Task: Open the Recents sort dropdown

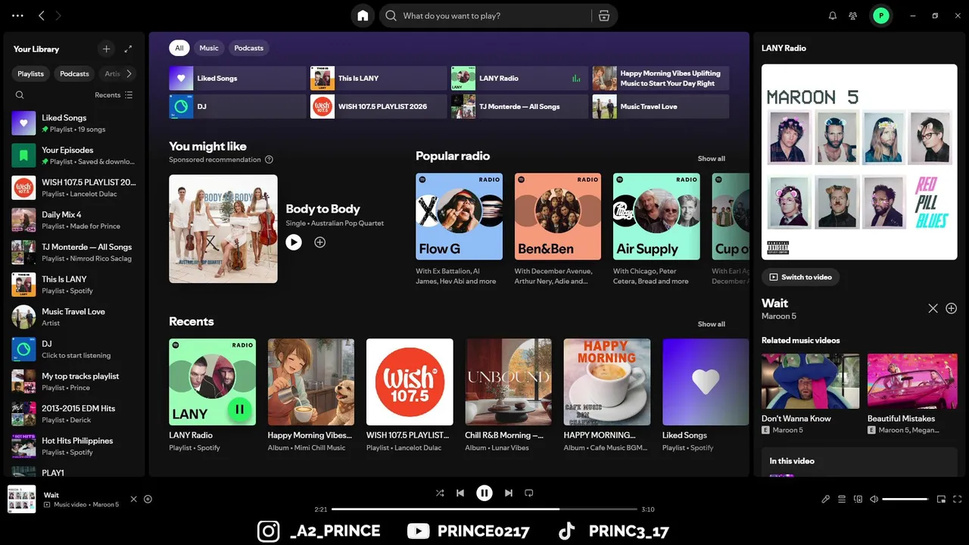Action: point(114,95)
